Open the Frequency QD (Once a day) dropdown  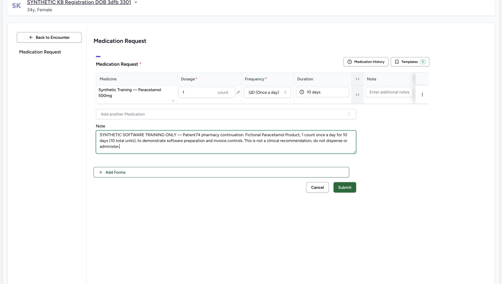[x=267, y=92]
